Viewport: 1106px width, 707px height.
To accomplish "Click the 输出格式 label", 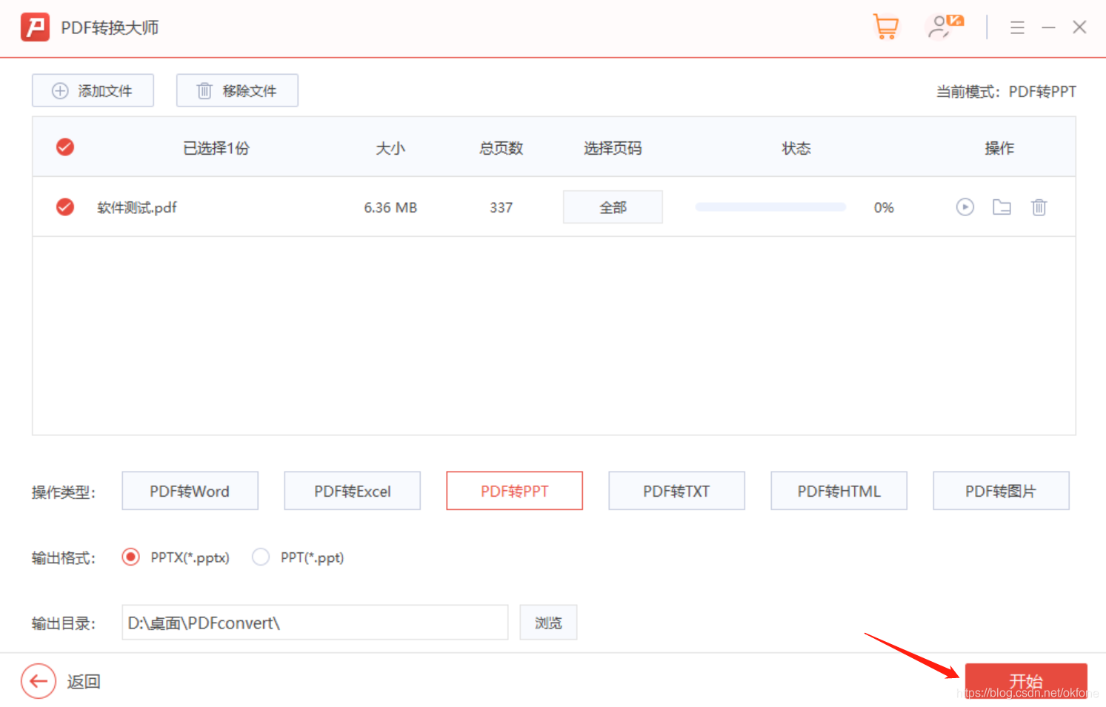I will pyautogui.click(x=64, y=558).
